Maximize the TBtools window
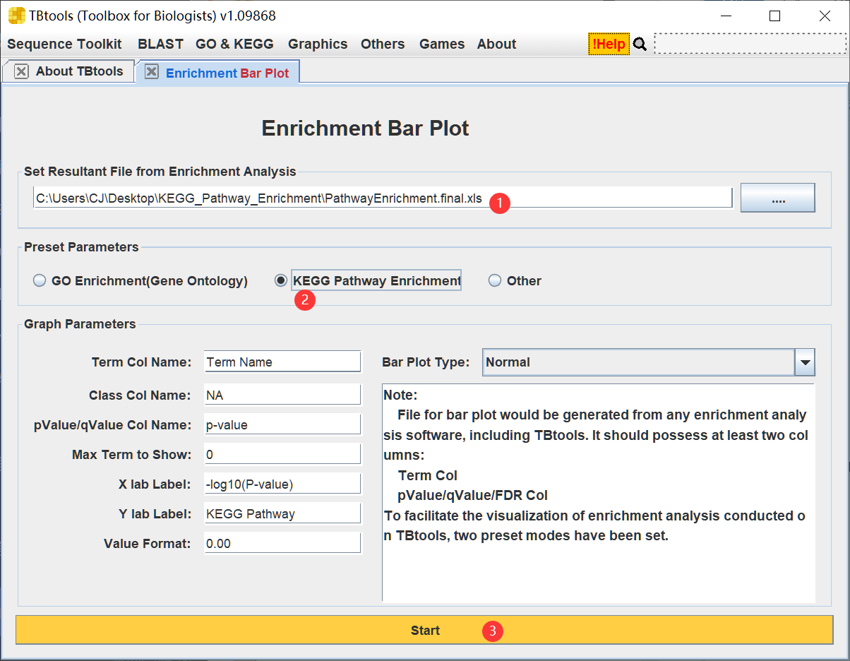Screen dimensions: 850x661 [x=774, y=16]
